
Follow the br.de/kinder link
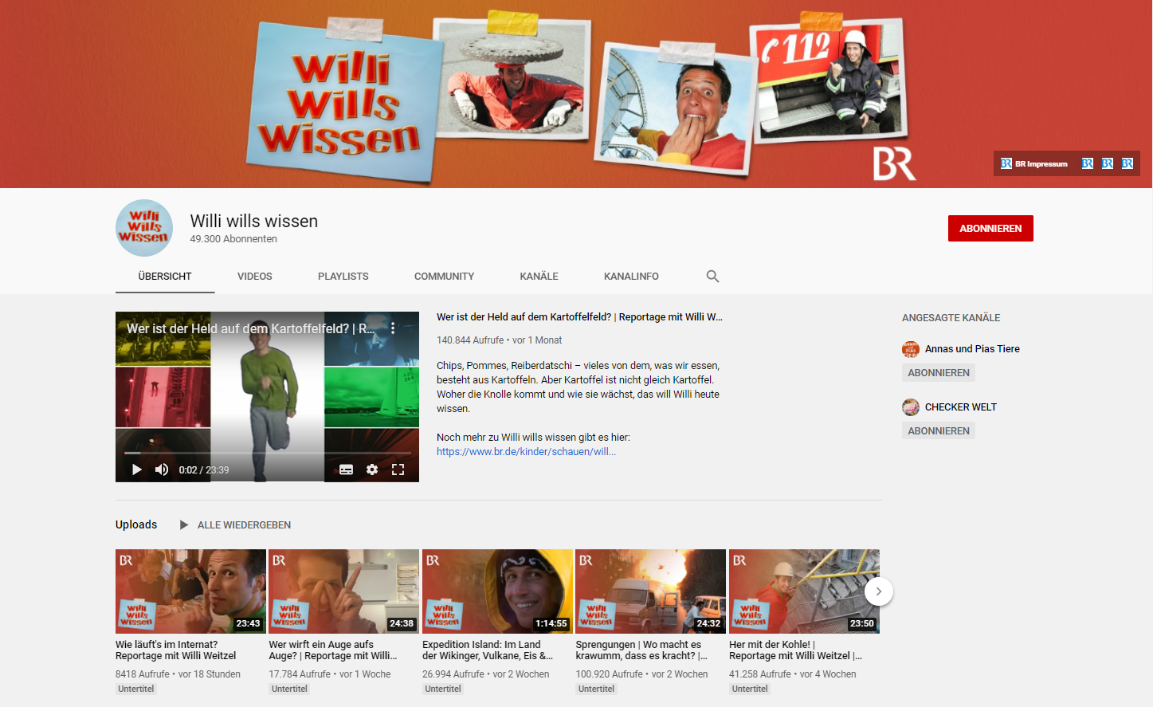(526, 451)
